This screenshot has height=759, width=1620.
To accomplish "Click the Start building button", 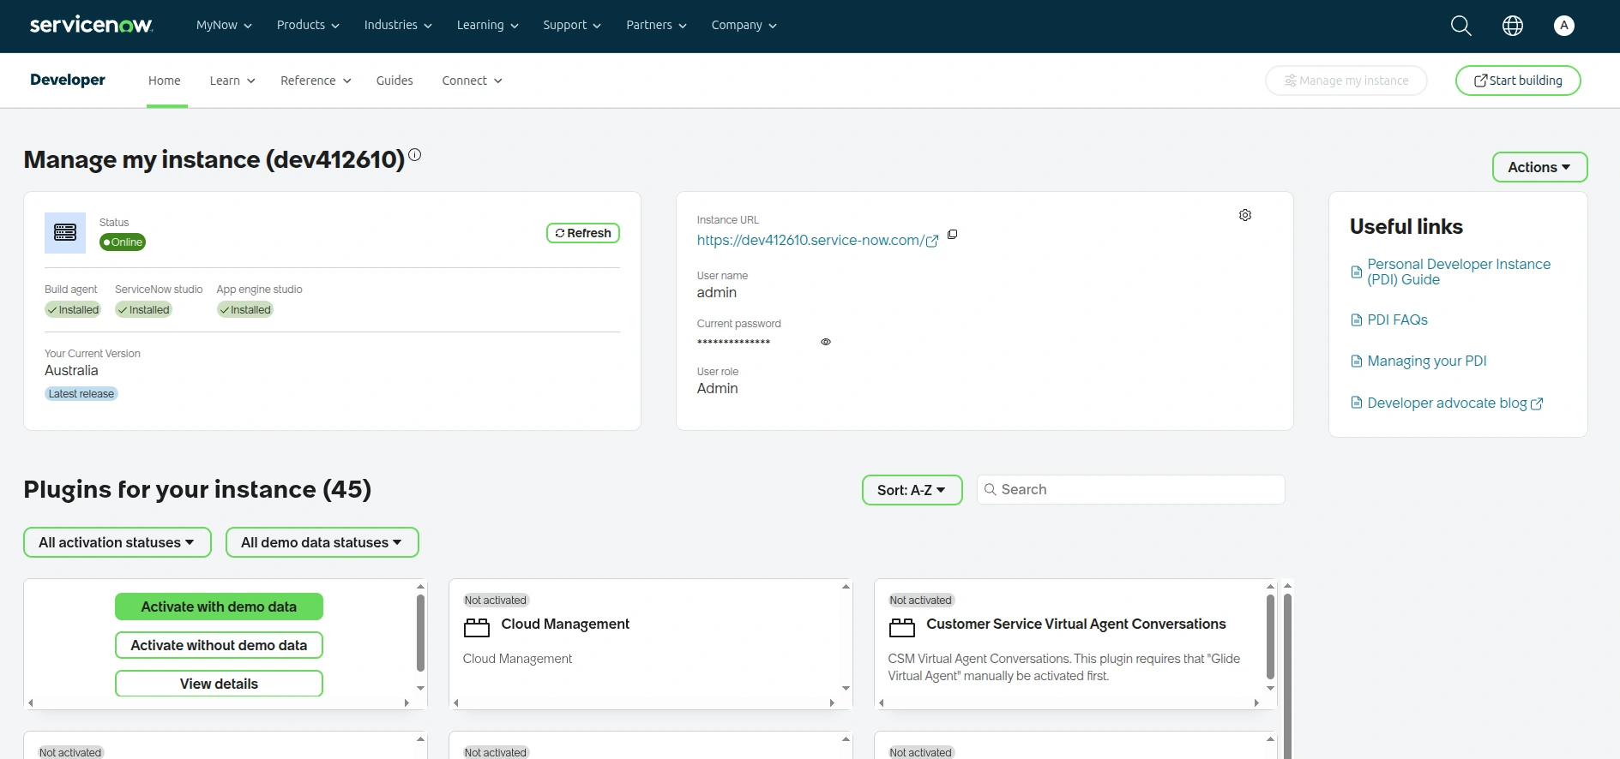I will pyautogui.click(x=1518, y=81).
